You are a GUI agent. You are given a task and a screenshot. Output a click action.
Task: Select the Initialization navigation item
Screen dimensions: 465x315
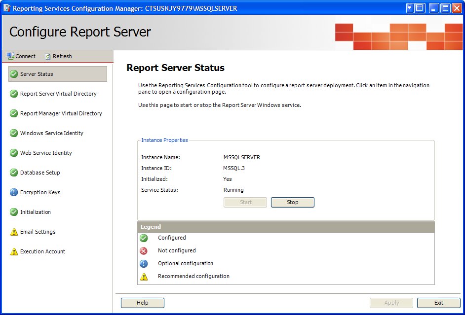35,212
